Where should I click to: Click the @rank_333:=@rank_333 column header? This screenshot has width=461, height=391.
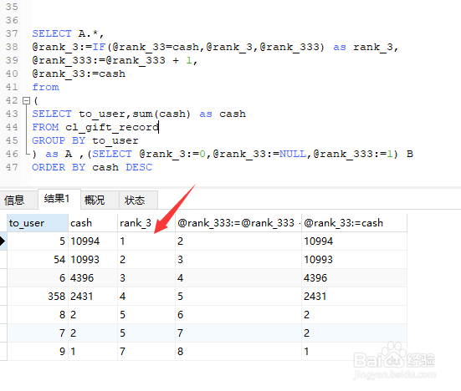pos(238,223)
